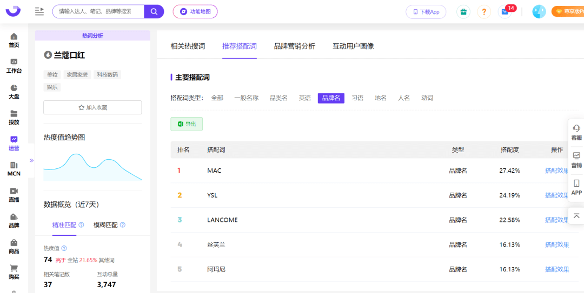
Task: Click the LANCOME keyword cell
Action: point(222,220)
